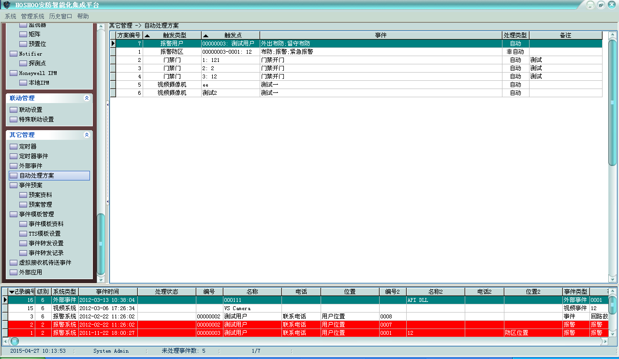The height and width of the screenshot is (359, 619).
Task: Open 事件转发记录 in the sidebar
Action: [46, 253]
